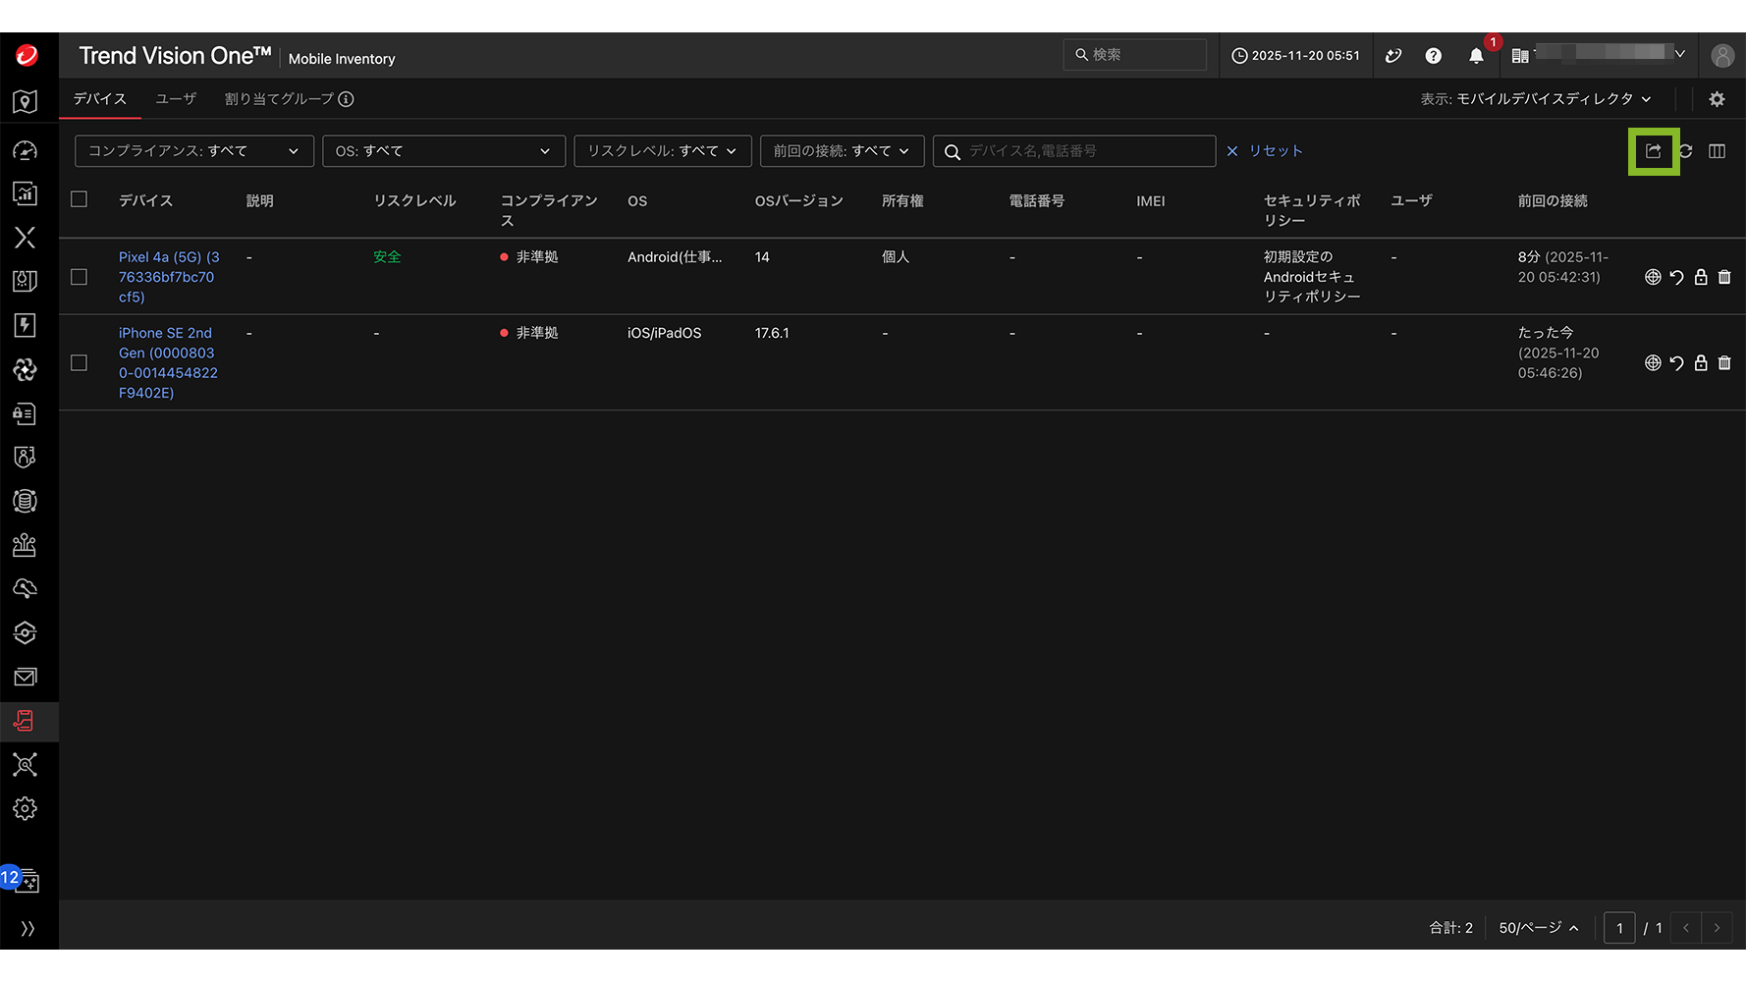This screenshot has height=982, width=1746.
Task: Check the Pixel 4a (5G) row checkbox
Action: click(x=80, y=277)
